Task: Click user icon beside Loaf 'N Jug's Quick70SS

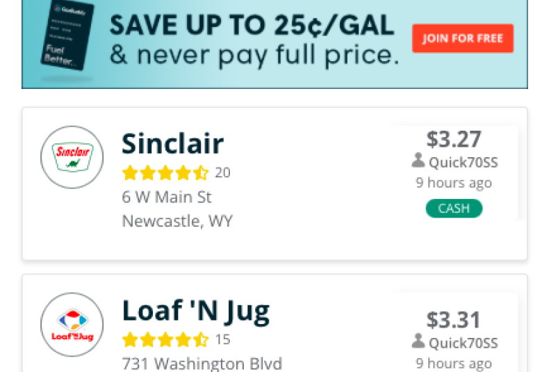Action: click(x=418, y=341)
